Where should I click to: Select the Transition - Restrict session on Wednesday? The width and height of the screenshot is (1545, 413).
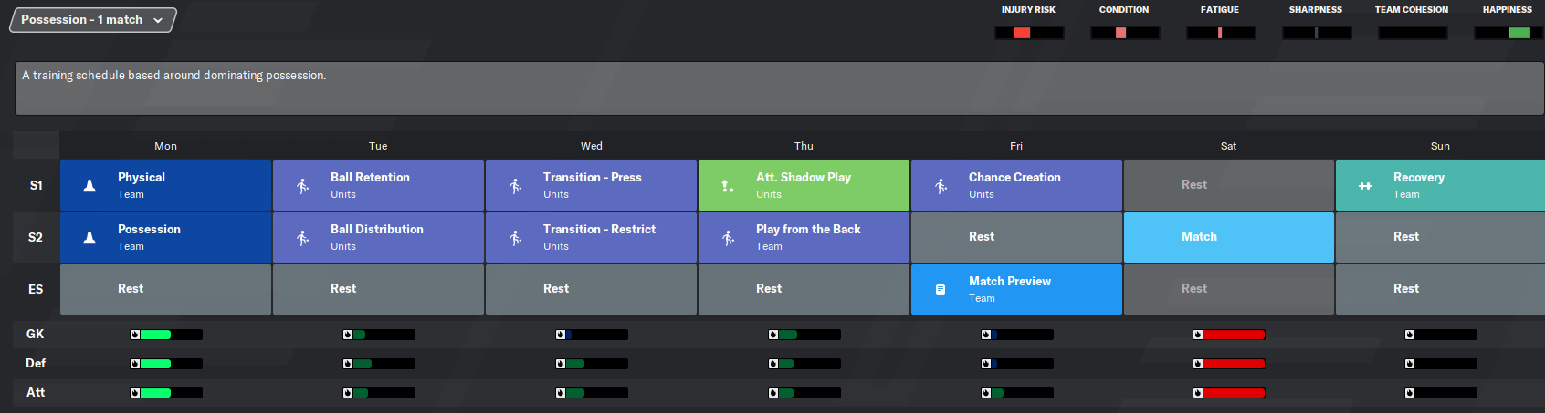point(591,238)
